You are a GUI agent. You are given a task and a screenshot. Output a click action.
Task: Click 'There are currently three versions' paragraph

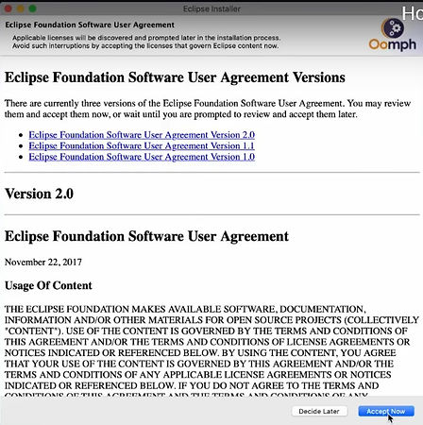click(208, 109)
